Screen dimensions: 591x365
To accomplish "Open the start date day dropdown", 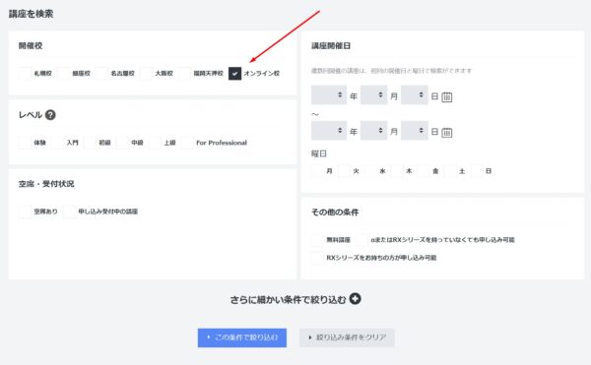I will coord(415,94).
